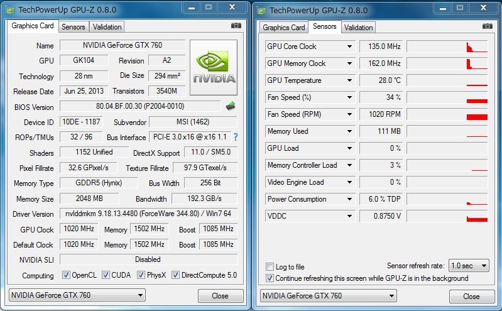Select Graphics Card tab in left window

click(32, 26)
